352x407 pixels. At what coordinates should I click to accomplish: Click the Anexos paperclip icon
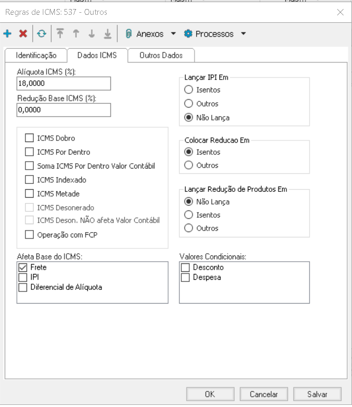pyautogui.click(x=128, y=34)
